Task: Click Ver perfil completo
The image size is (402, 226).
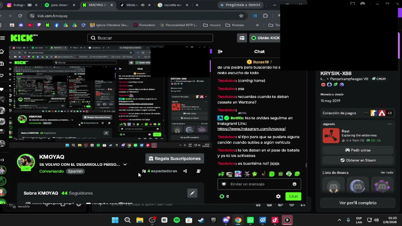Action: click(358, 203)
